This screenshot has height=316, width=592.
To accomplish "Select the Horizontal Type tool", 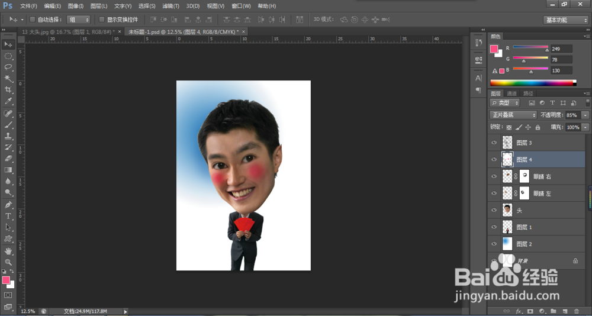I will point(8,216).
